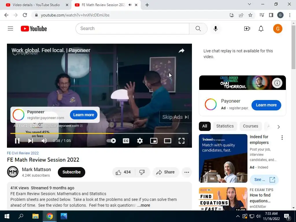Open the ad info icon beside 0:28
296x222 pixels.
point(40,125)
